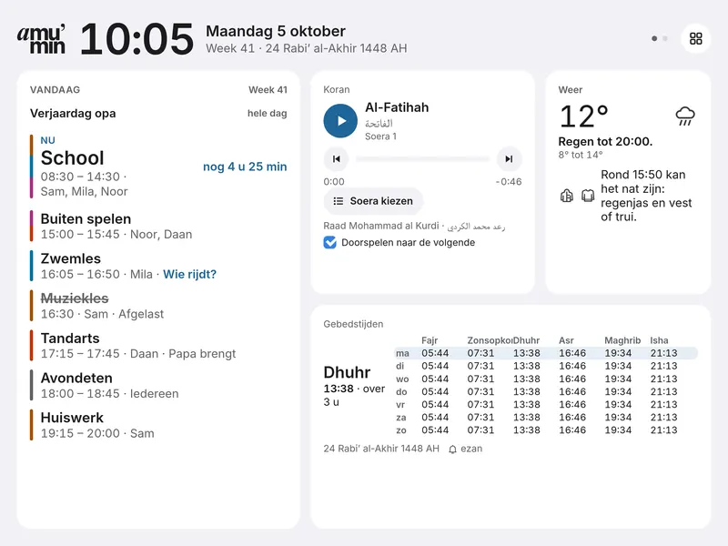The height and width of the screenshot is (546, 728).
Task: Uncheck Doorspelen naar de volgende
Action: 329,242
